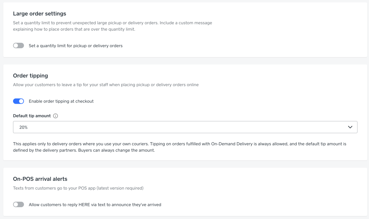Click 'Texts from customers go to your POS' text
The height and width of the screenshot is (219, 369).
point(78,188)
